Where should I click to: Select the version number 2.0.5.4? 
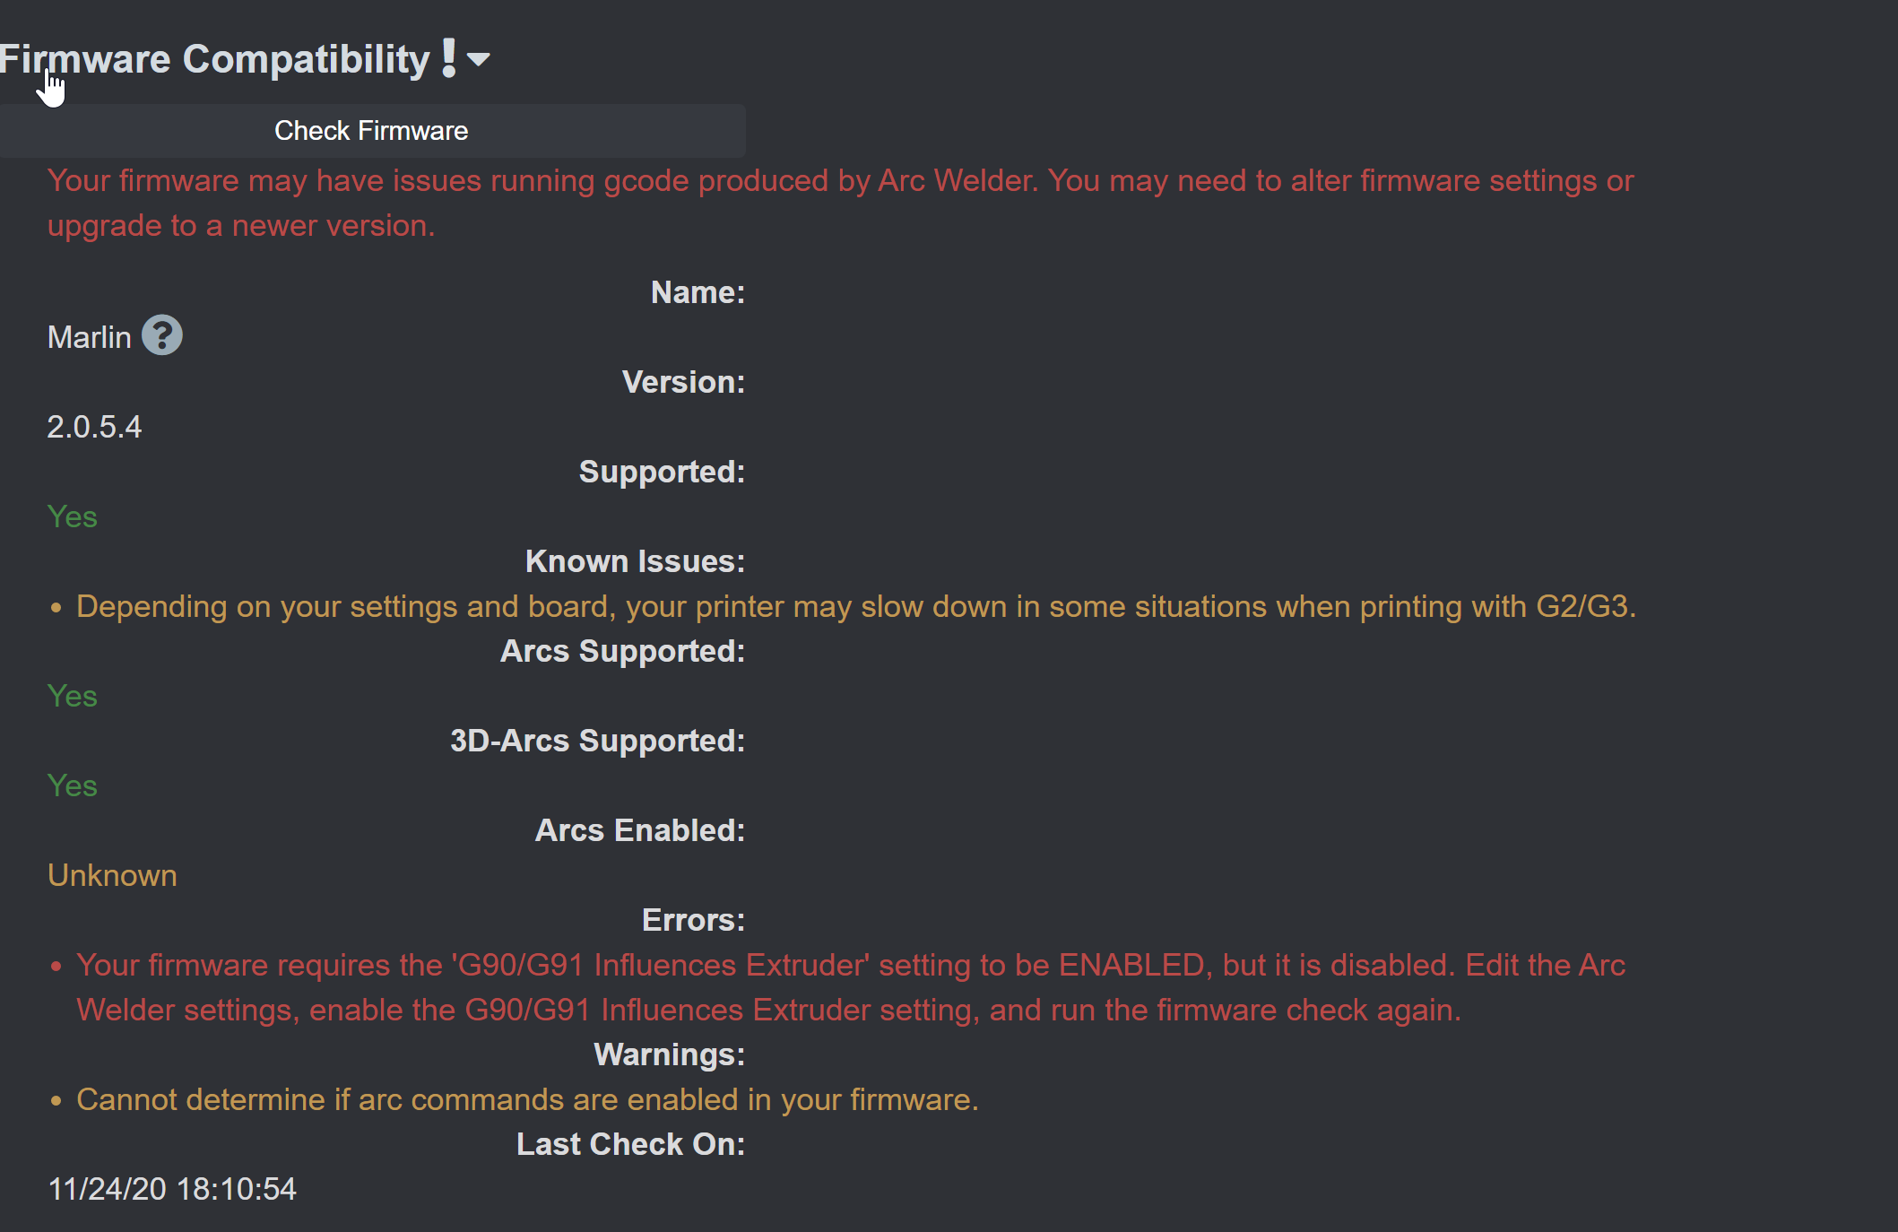[94, 427]
